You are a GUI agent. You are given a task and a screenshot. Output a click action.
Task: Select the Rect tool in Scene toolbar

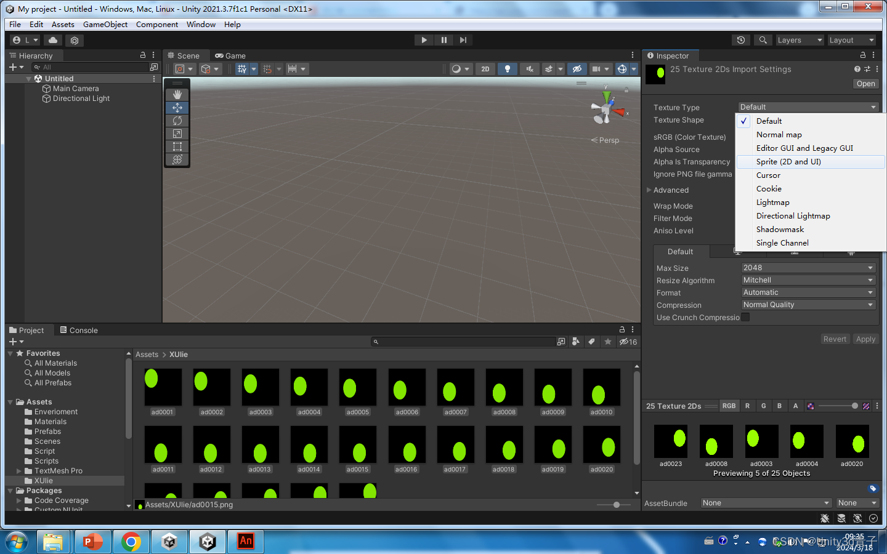[177, 147]
